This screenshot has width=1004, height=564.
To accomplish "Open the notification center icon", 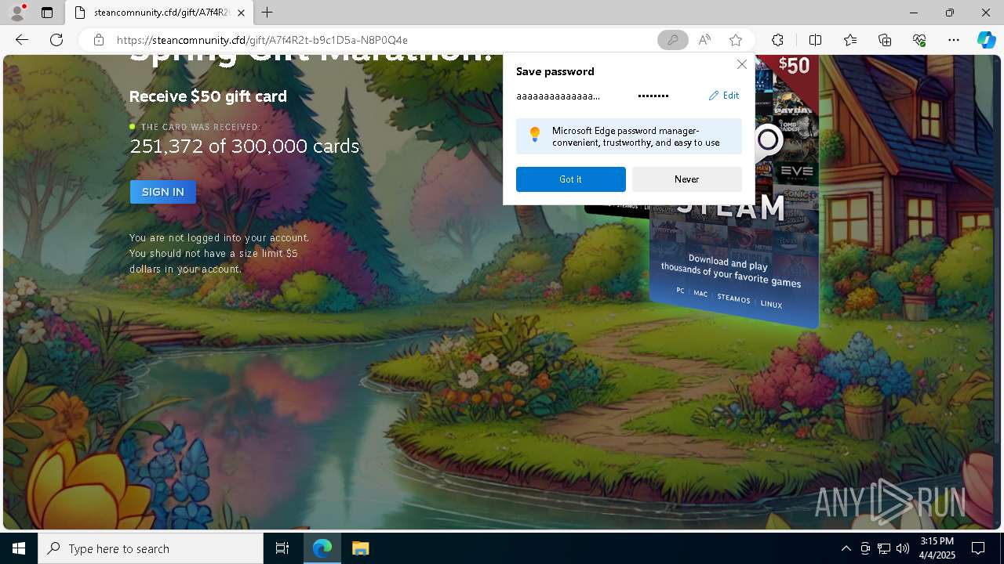I will pos(978,548).
